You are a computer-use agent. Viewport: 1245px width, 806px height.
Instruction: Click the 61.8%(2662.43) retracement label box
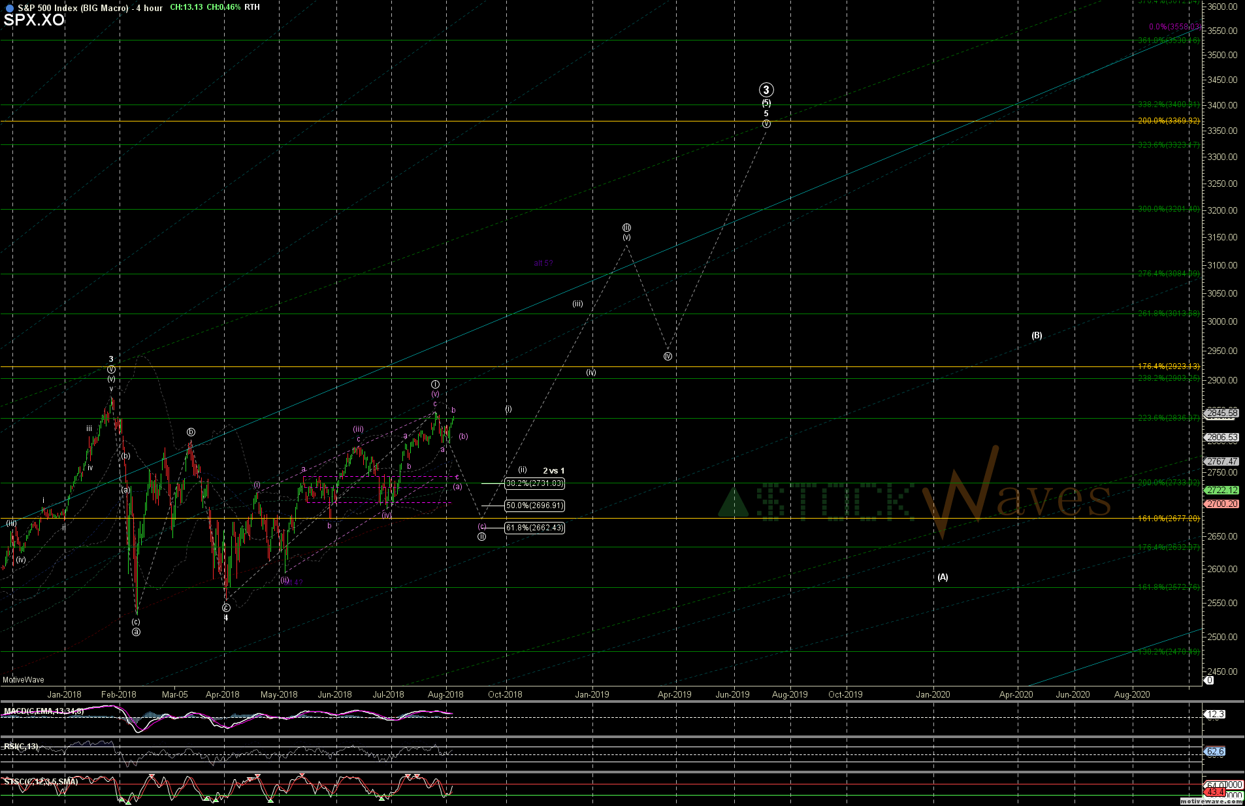[x=534, y=528]
